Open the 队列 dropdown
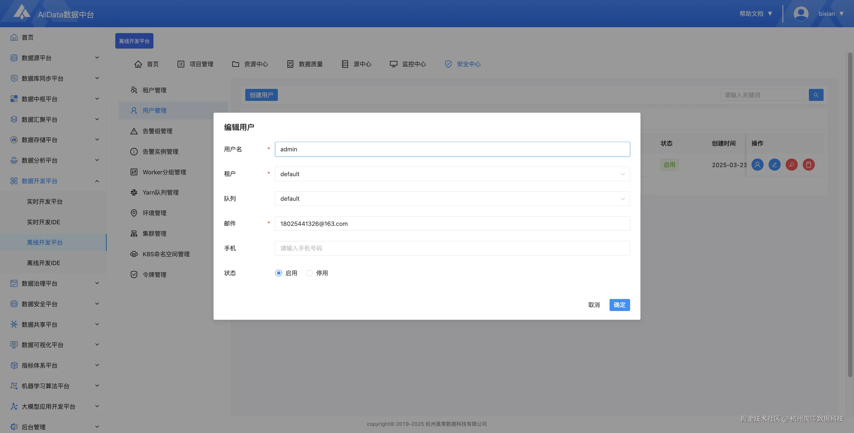Viewport: 854px width, 433px height. [452, 199]
